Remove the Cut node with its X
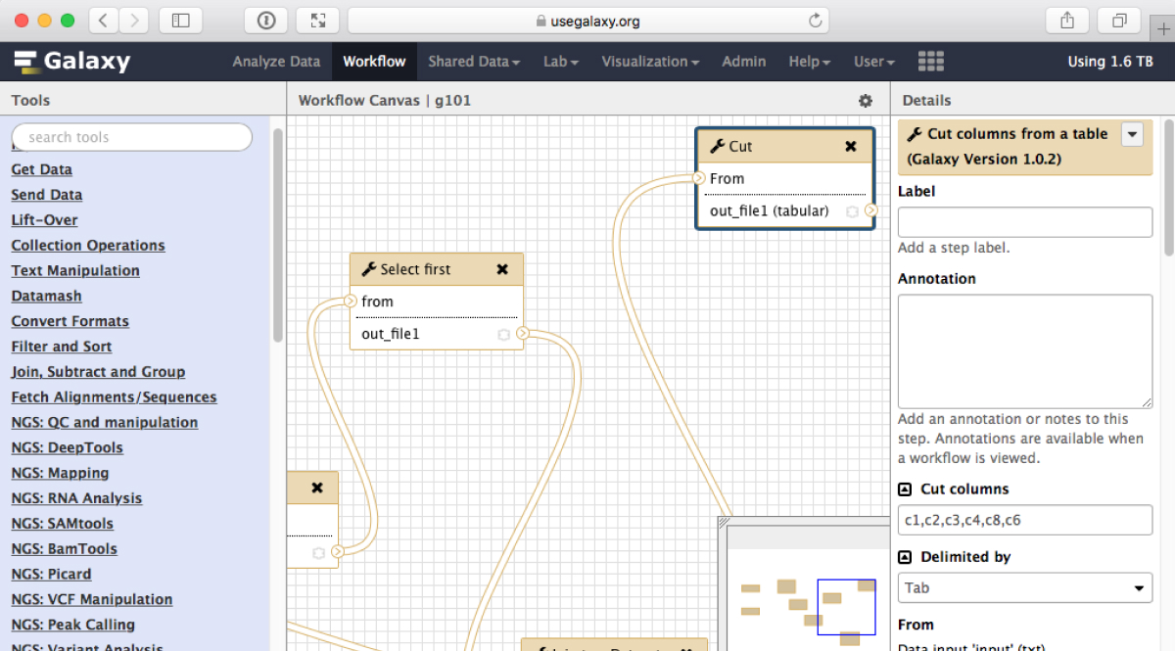1175x651 pixels. pos(851,147)
